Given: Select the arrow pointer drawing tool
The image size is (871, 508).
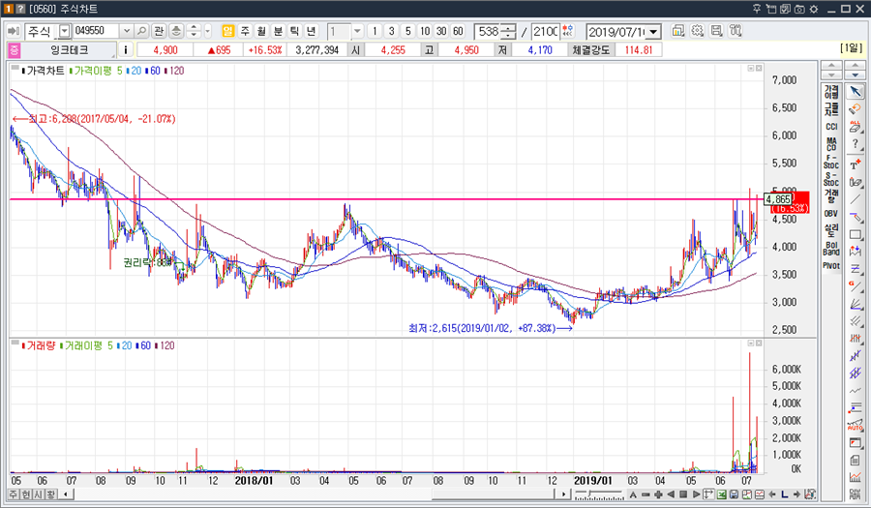Looking at the screenshot, I should (x=855, y=92).
